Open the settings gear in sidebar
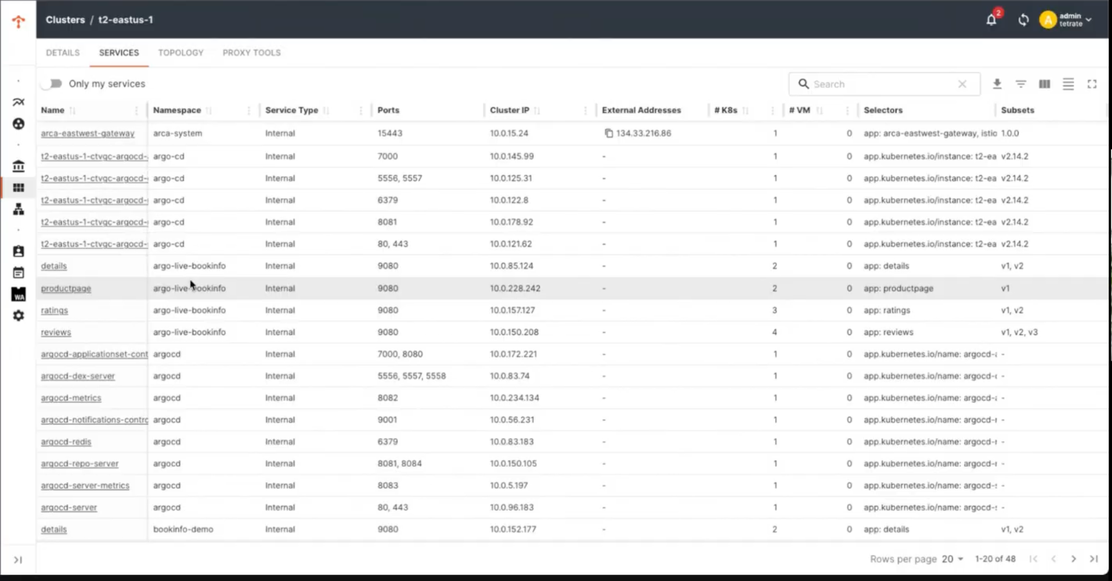Viewport: 1112px width, 581px height. [x=19, y=315]
